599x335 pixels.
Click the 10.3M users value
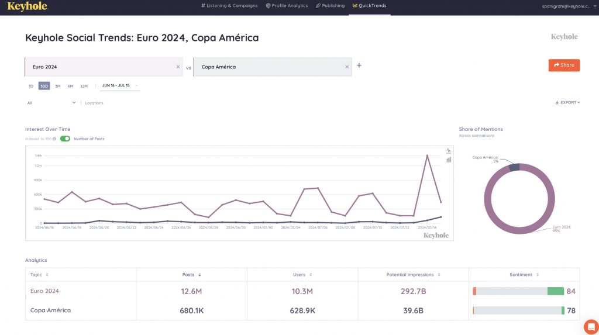point(302,292)
